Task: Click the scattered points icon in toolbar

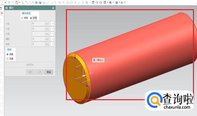Action: pos(44,3)
